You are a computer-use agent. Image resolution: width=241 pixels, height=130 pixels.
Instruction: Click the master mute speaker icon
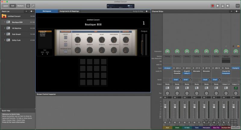point(228,6)
